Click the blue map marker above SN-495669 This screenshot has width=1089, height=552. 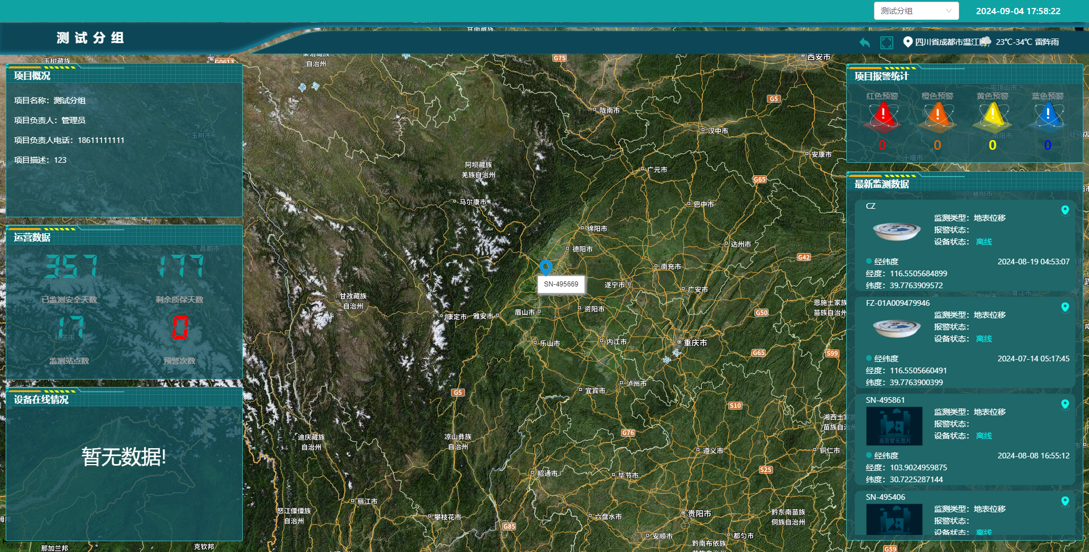coord(546,267)
